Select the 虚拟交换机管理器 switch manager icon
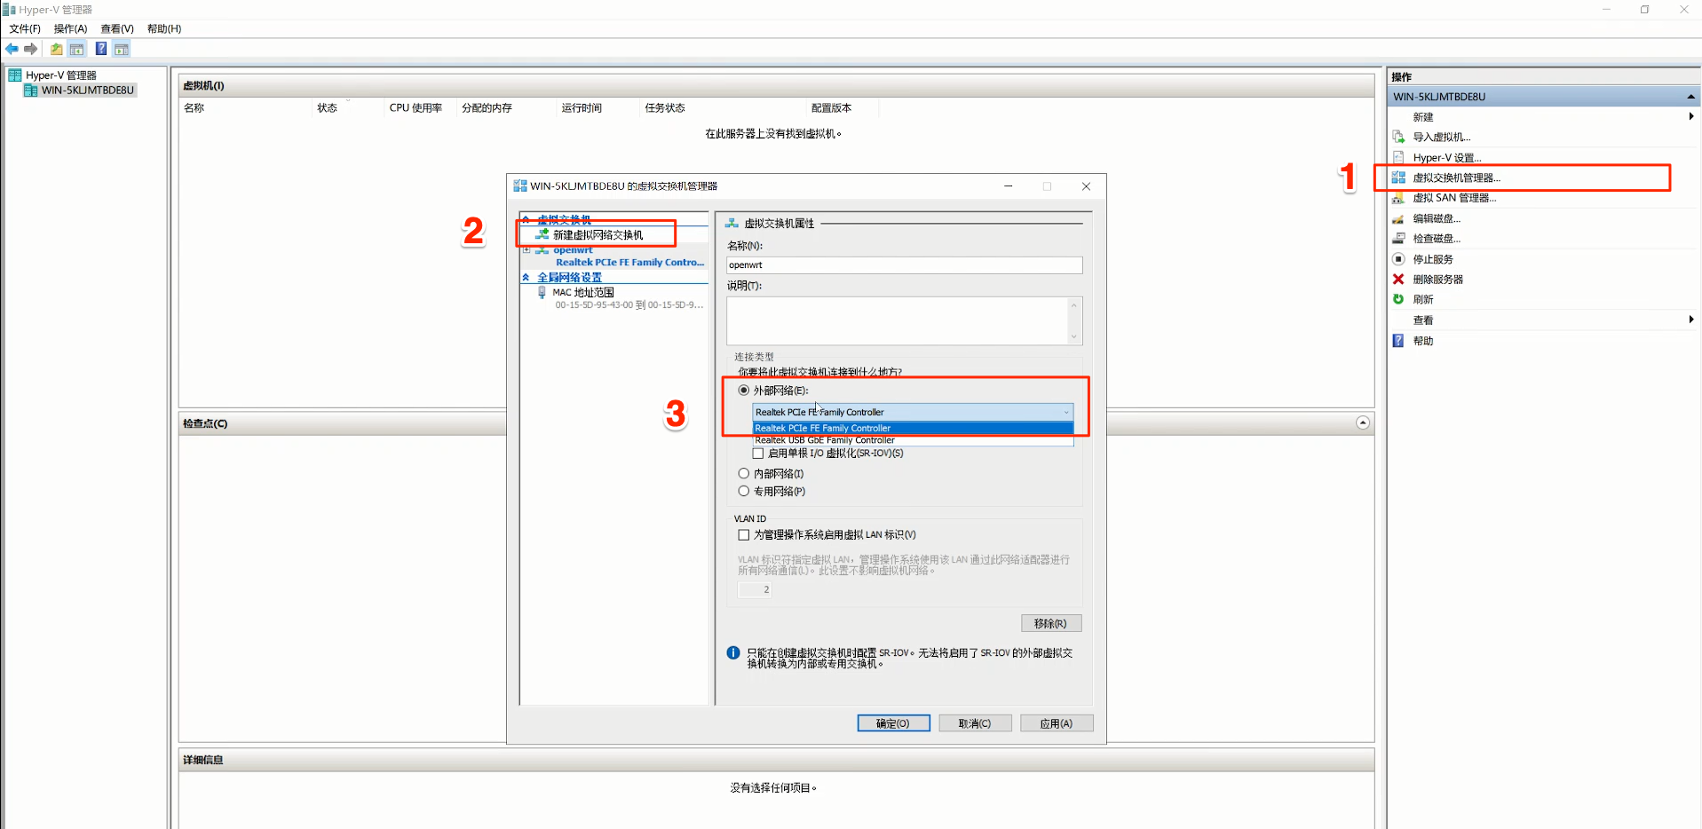This screenshot has height=829, width=1702. 1397,178
